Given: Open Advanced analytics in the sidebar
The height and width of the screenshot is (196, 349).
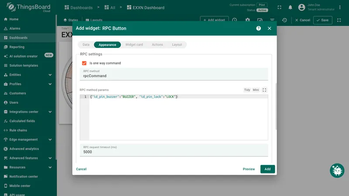Looking at the screenshot, I should [x=28, y=149].
